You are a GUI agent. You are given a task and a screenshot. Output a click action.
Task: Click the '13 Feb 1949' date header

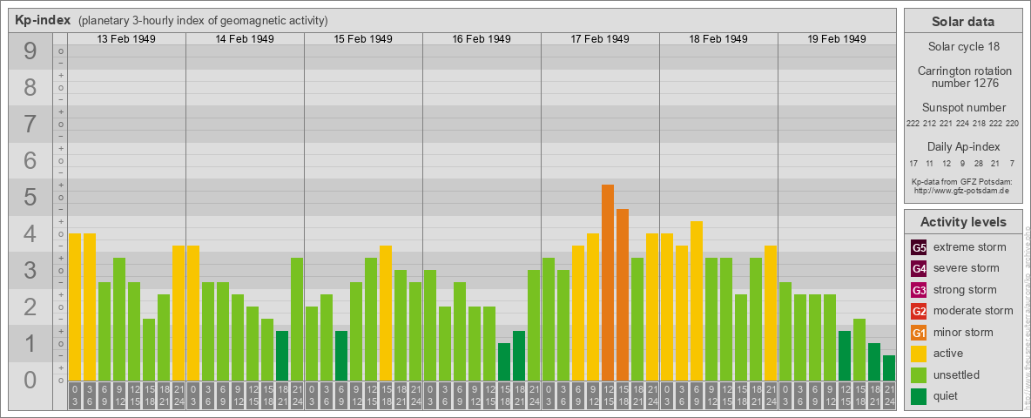(x=126, y=39)
